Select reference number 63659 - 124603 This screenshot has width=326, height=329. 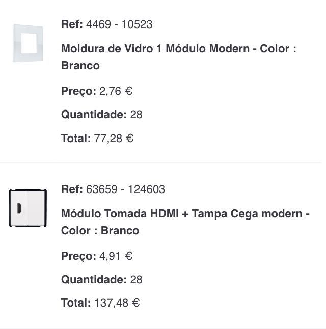coord(125,189)
